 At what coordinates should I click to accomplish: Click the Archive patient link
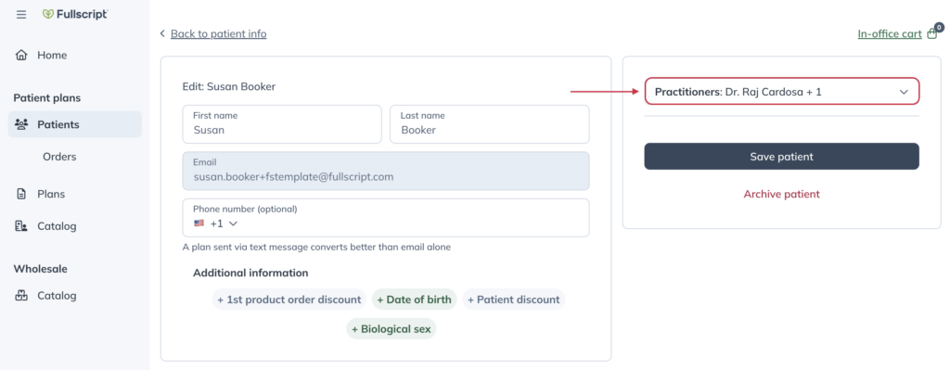[781, 195]
